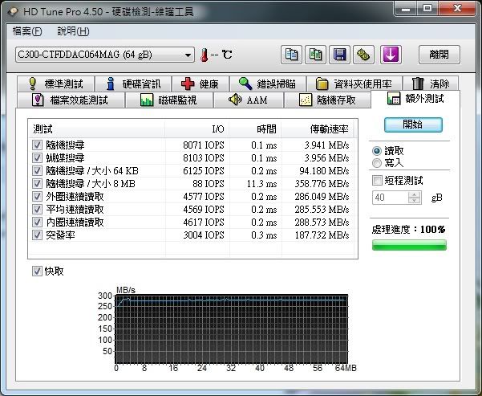
Task: Open the 錯誤掃瞄 error scan tab
Action: click(267, 84)
